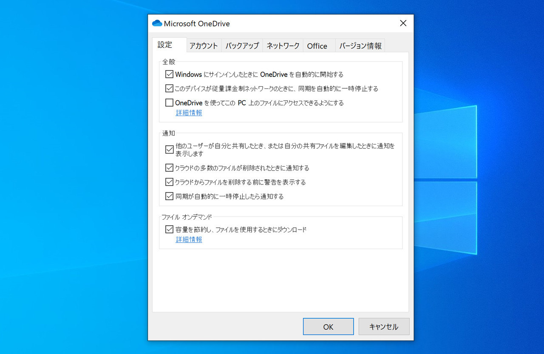Close the Microsoft OneDrive dialog
The width and height of the screenshot is (544, 354).
tap(403, 23)
